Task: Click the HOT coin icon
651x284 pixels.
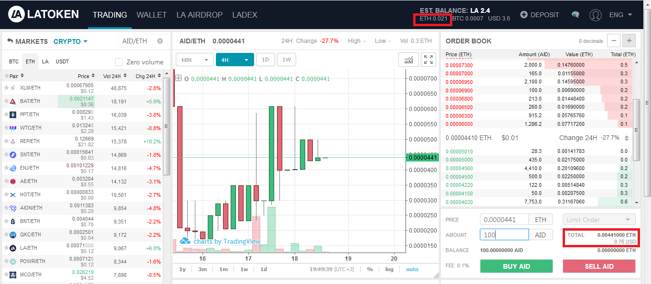Action: [13, 194]
